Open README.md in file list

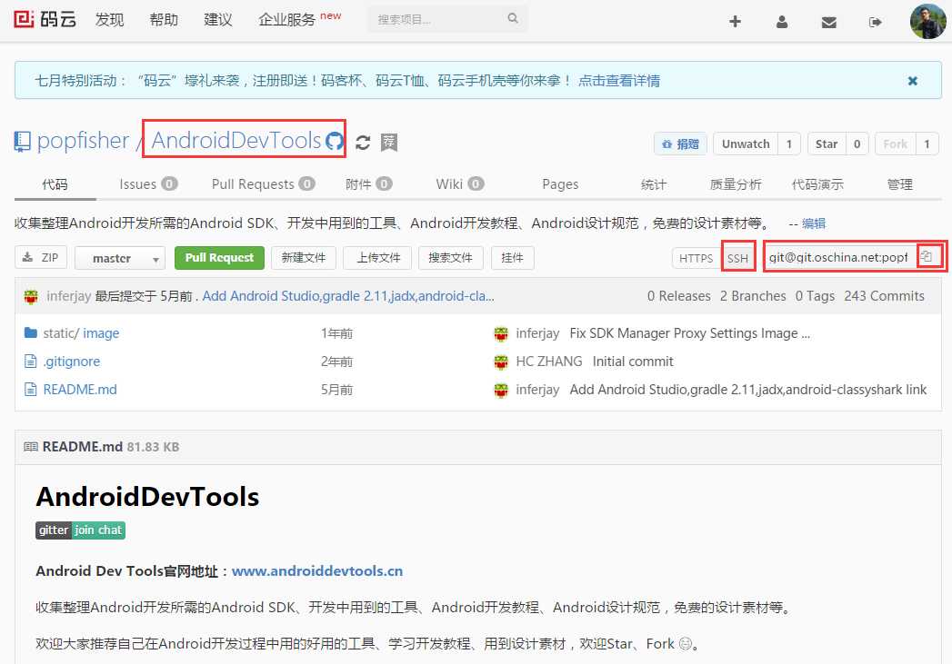pos(80,390)
